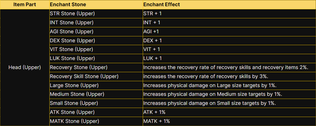
Task: Select the Recovery Stone (Upper) cell
Action: [x=78, y=67]
